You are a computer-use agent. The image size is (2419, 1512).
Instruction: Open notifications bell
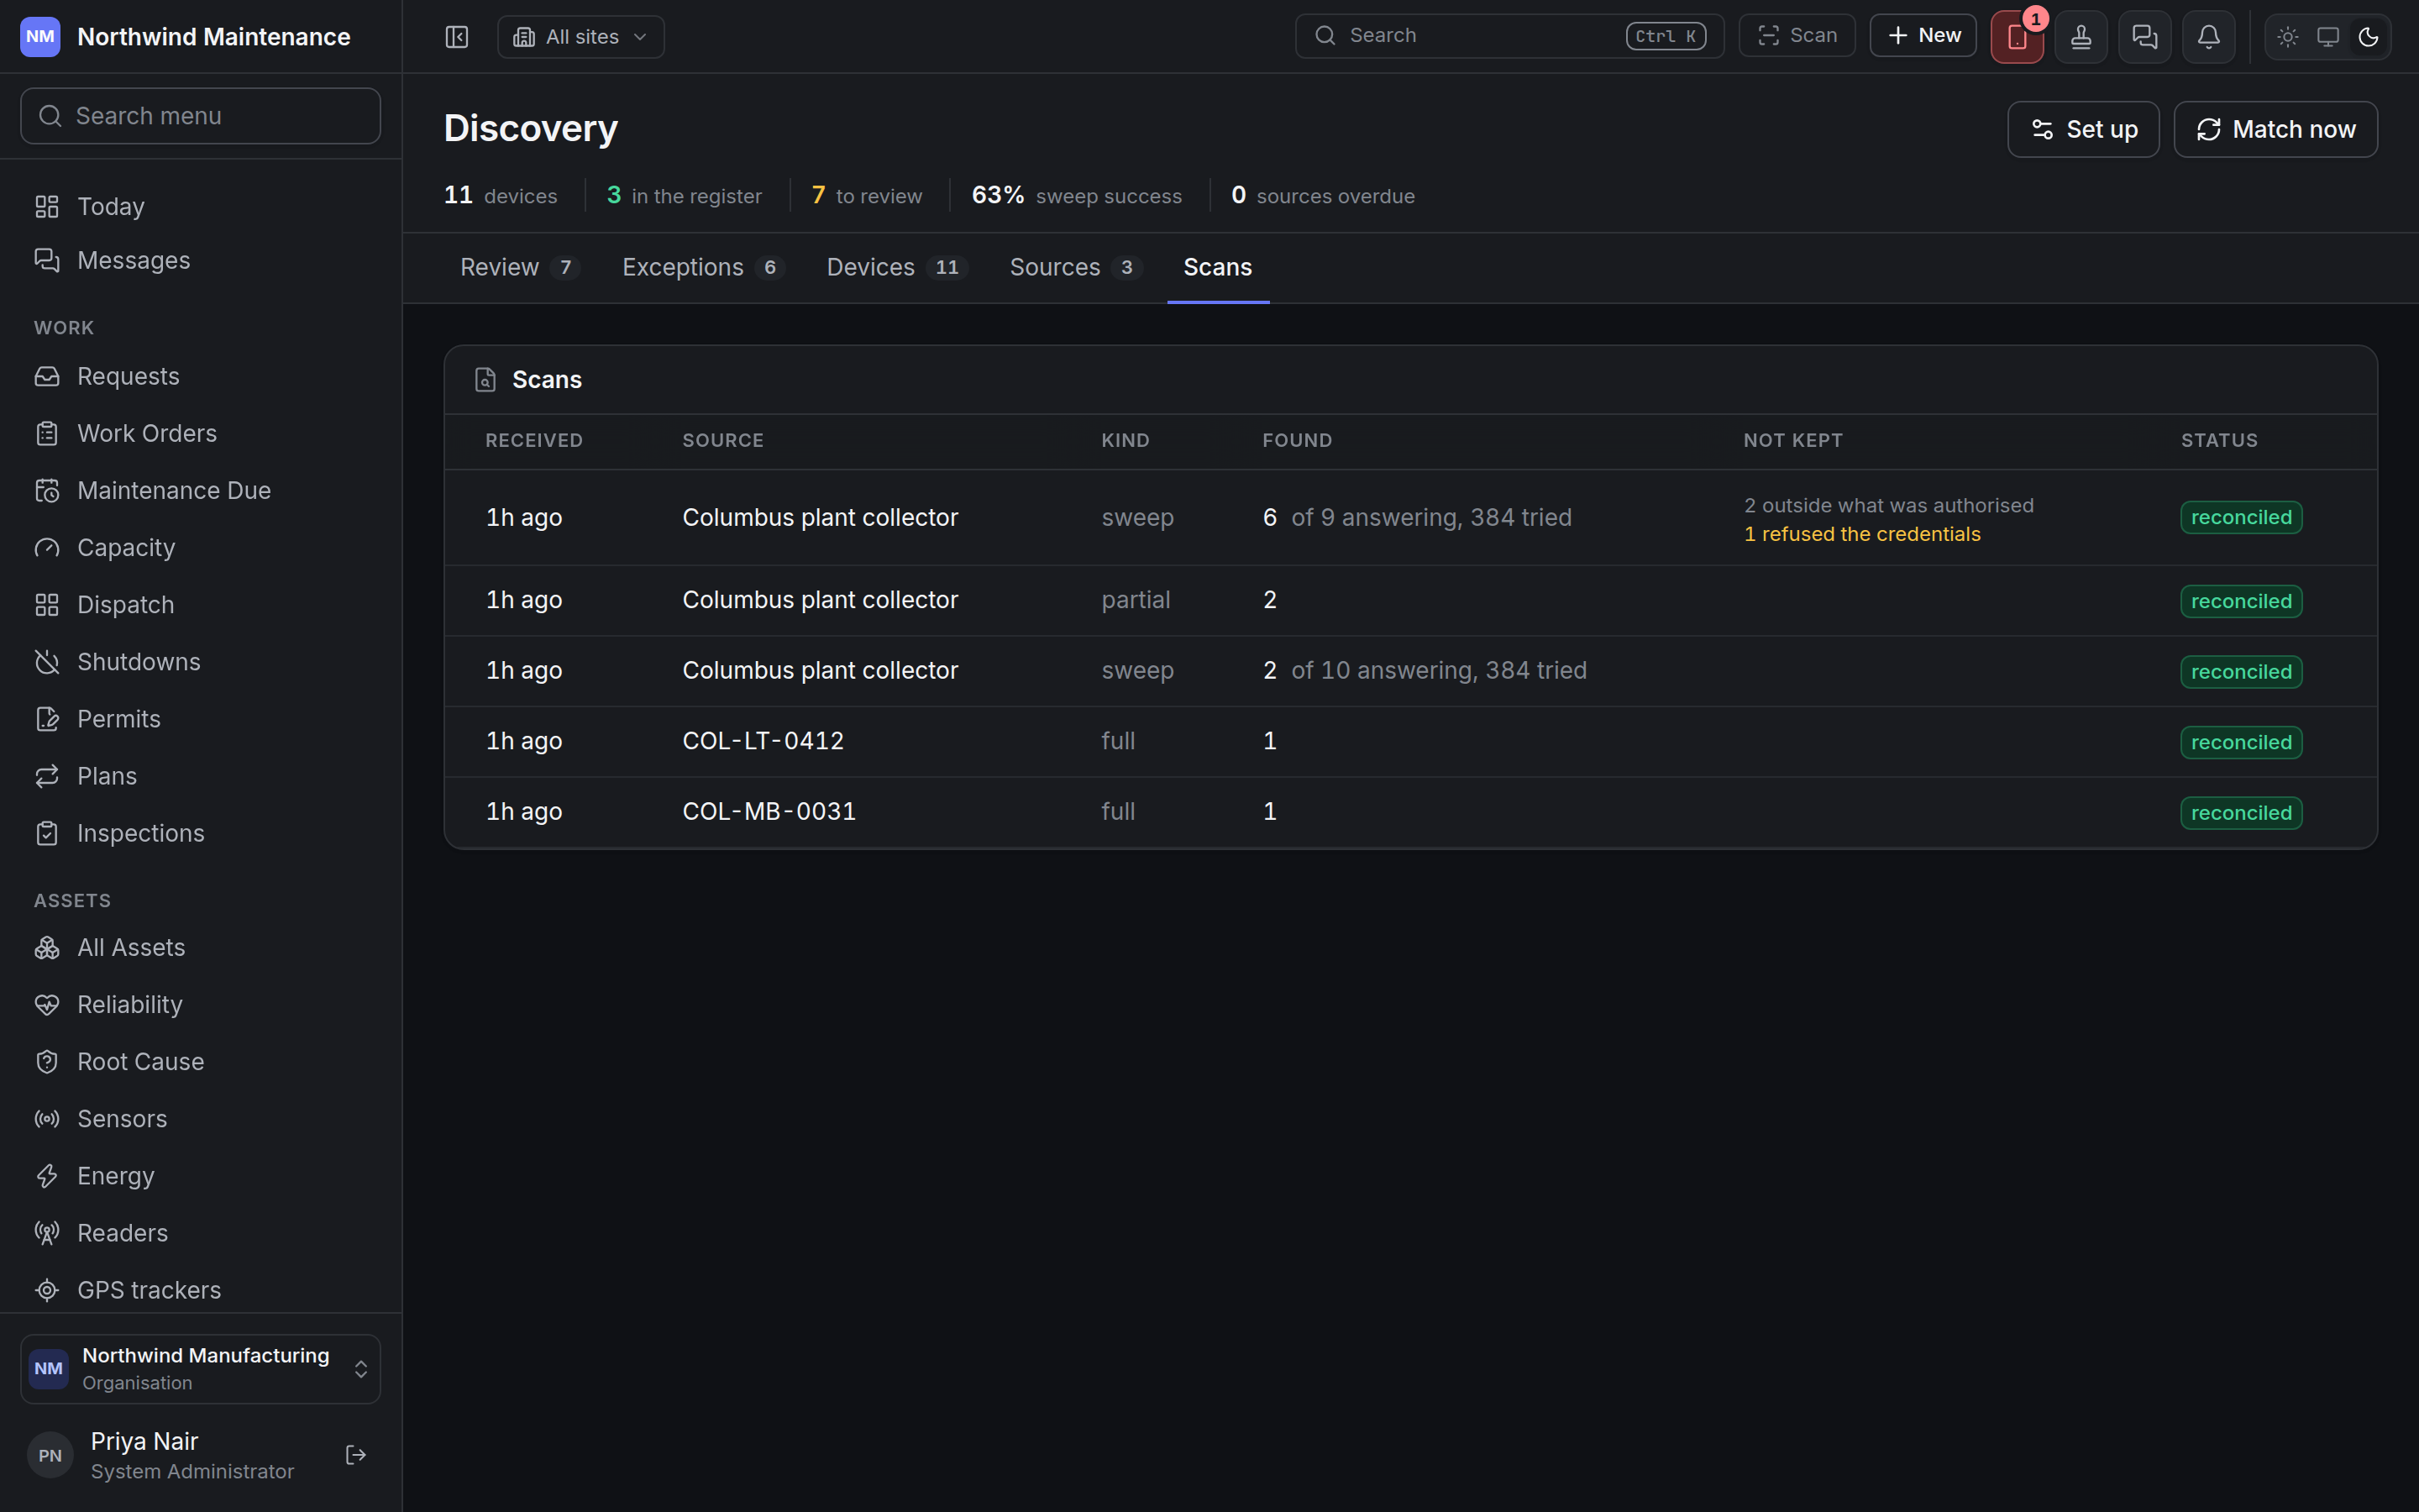tap(2209, 37)
